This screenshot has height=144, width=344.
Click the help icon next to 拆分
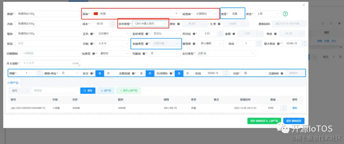(x=91, y=73)
